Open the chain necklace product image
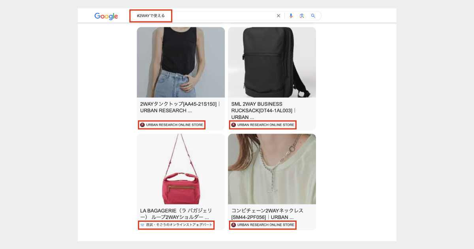This screenshot has height=249, width=474. pyautogui.click(x=272, y=169)
